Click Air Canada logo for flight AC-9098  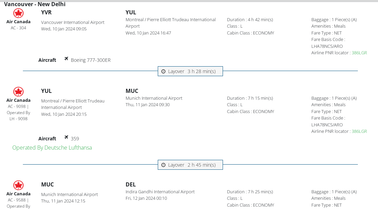18,92
